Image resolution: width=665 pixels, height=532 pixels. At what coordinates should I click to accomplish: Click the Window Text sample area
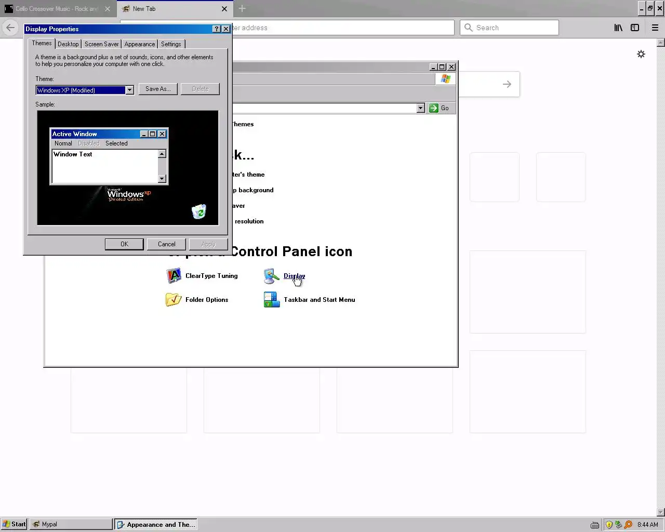[x=105, y=166]
